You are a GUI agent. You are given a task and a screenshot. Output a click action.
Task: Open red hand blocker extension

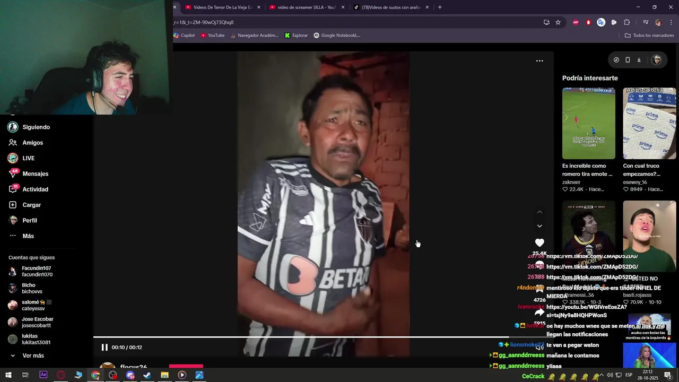pyautogui.click(x=588, y=22)
